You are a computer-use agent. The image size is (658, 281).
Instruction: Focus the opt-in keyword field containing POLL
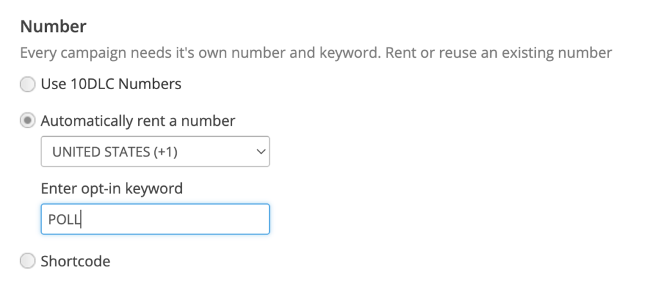click(156, 219)
